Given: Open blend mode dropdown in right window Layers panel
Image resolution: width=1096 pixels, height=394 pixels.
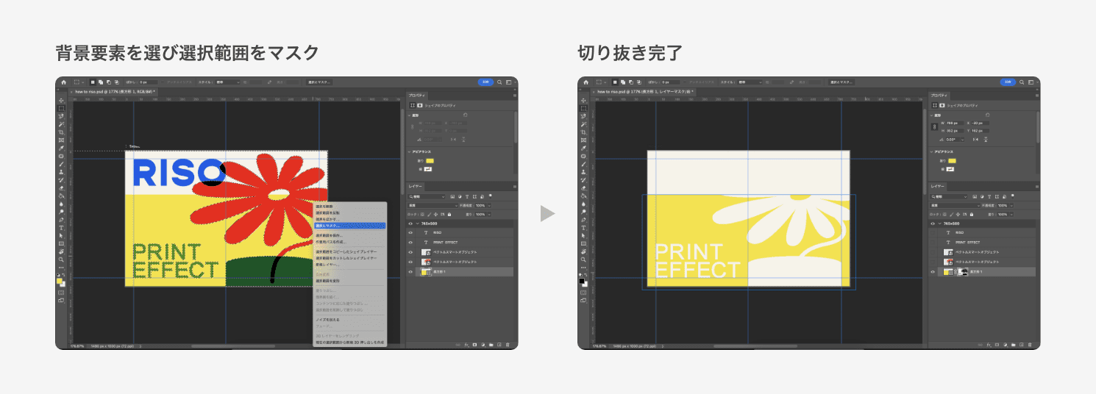Looking at the screenshot, I should point(955,206).
